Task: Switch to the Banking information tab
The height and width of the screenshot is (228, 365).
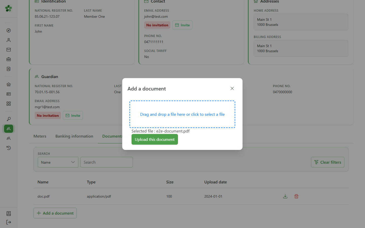Action: [x=74, y=136]
